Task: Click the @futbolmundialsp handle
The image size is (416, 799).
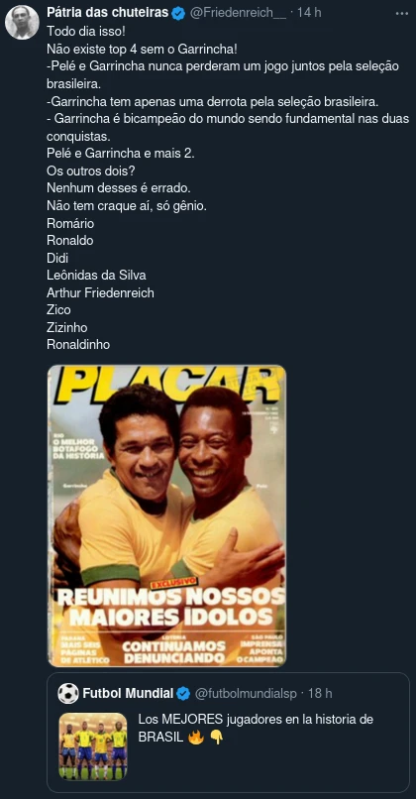Action: [245, 694]
